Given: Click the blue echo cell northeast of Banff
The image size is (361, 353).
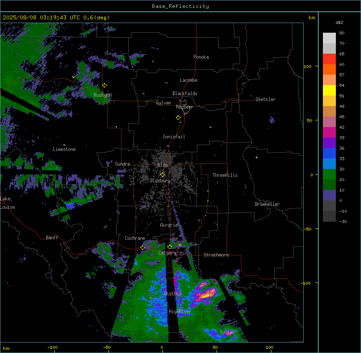Looking at the screenshot, I should tap(70, 205).
